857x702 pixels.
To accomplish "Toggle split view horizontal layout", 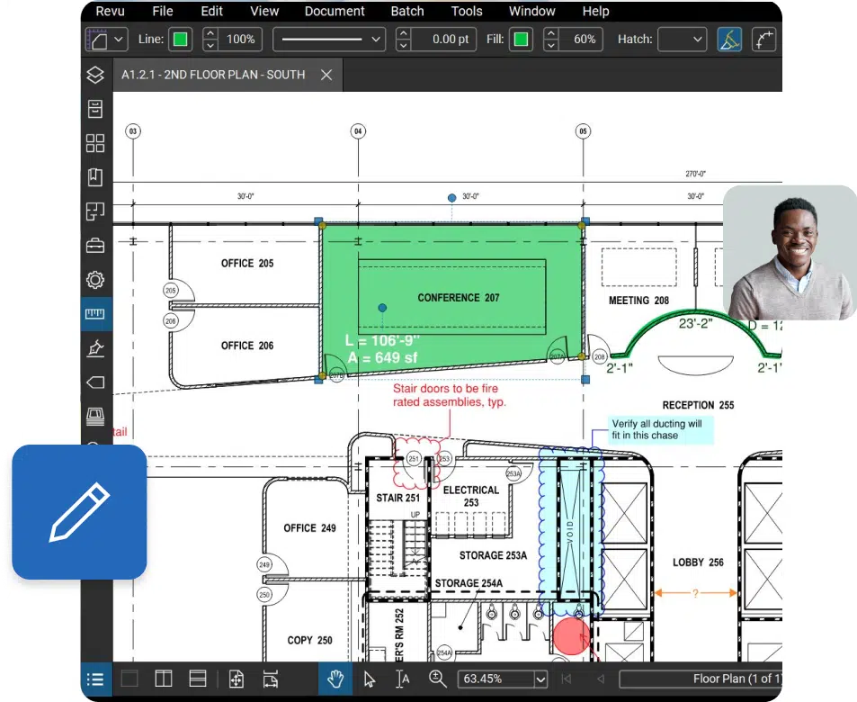I will pos(198,679).
